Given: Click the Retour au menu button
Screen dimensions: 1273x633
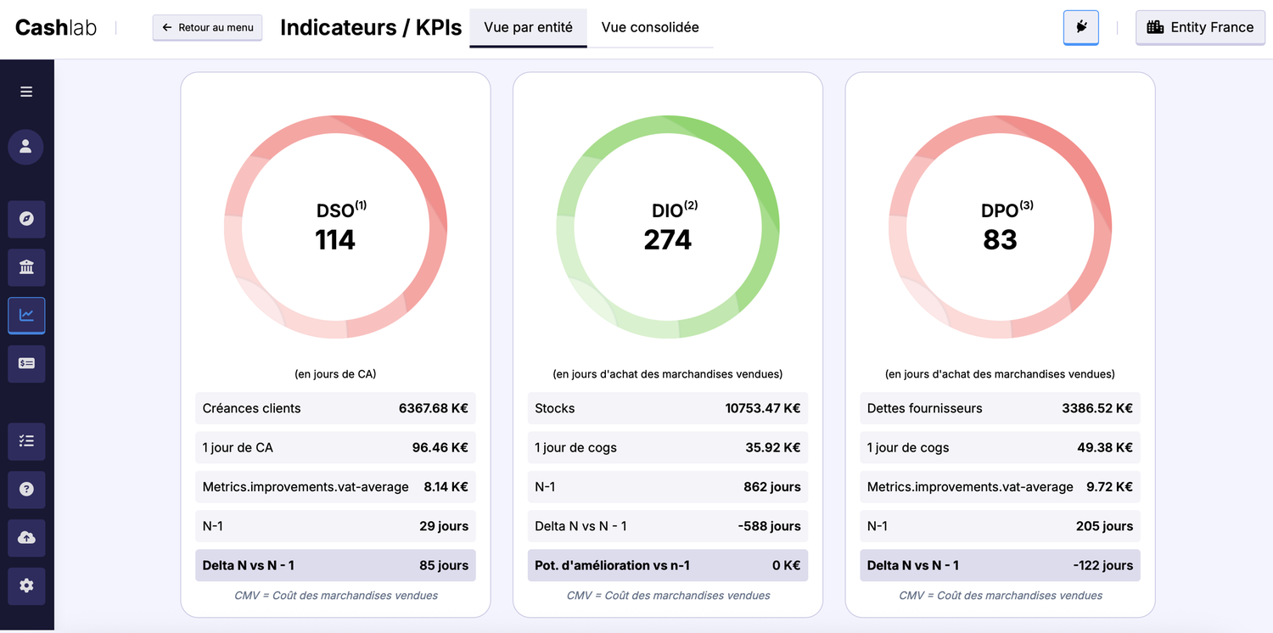Looking at the screenshot, I should (207, 27).
